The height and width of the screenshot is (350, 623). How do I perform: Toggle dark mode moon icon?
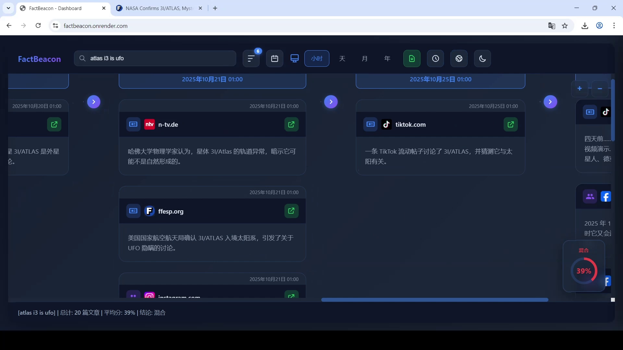(x=482, y=59)
